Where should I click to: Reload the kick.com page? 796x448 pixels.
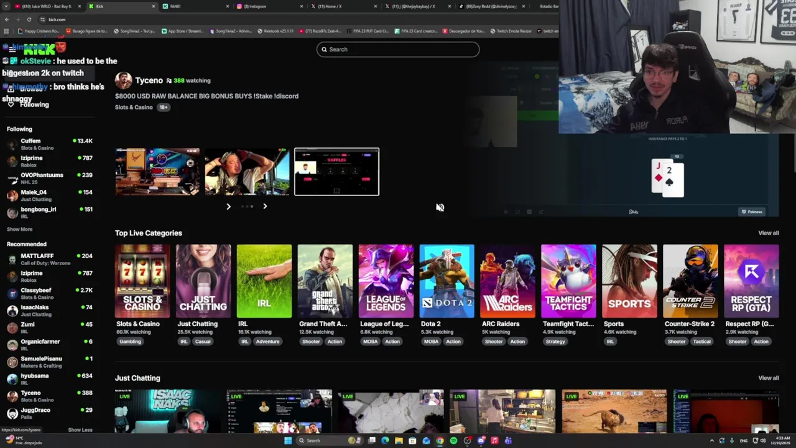(29, 19)
